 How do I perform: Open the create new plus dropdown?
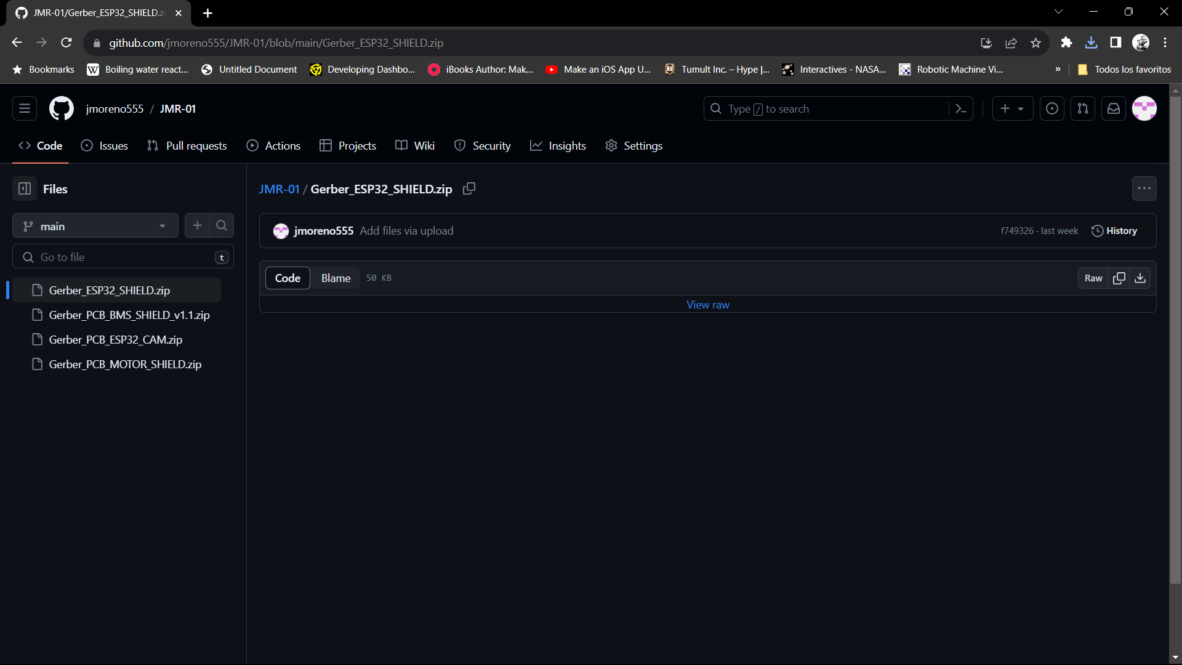(1012, 109)
